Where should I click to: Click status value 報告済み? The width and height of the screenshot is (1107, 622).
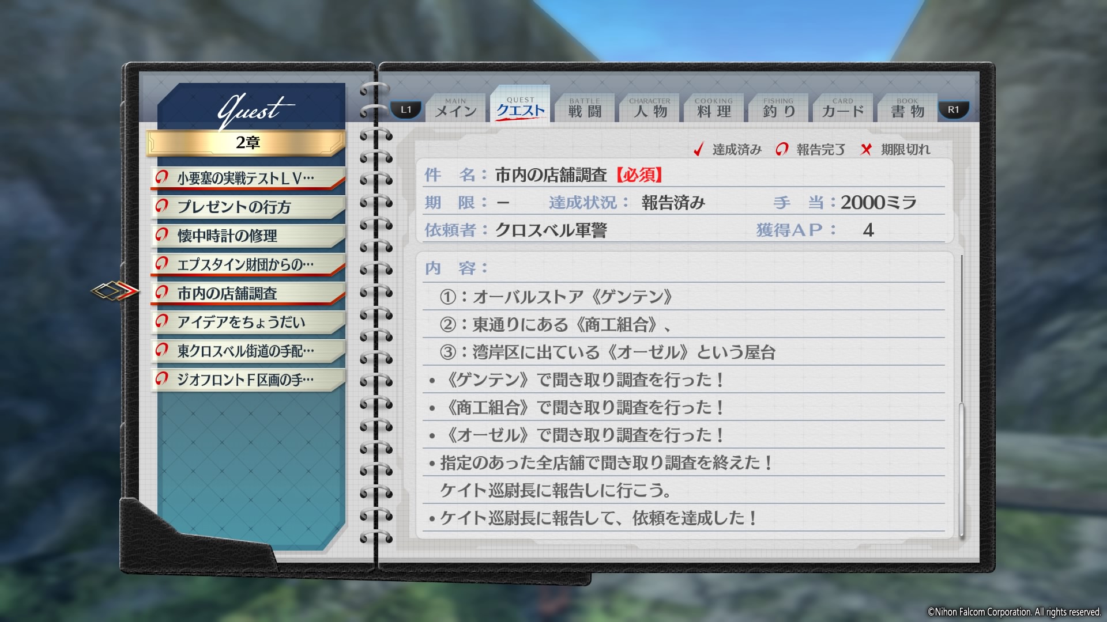coord(673,202)
